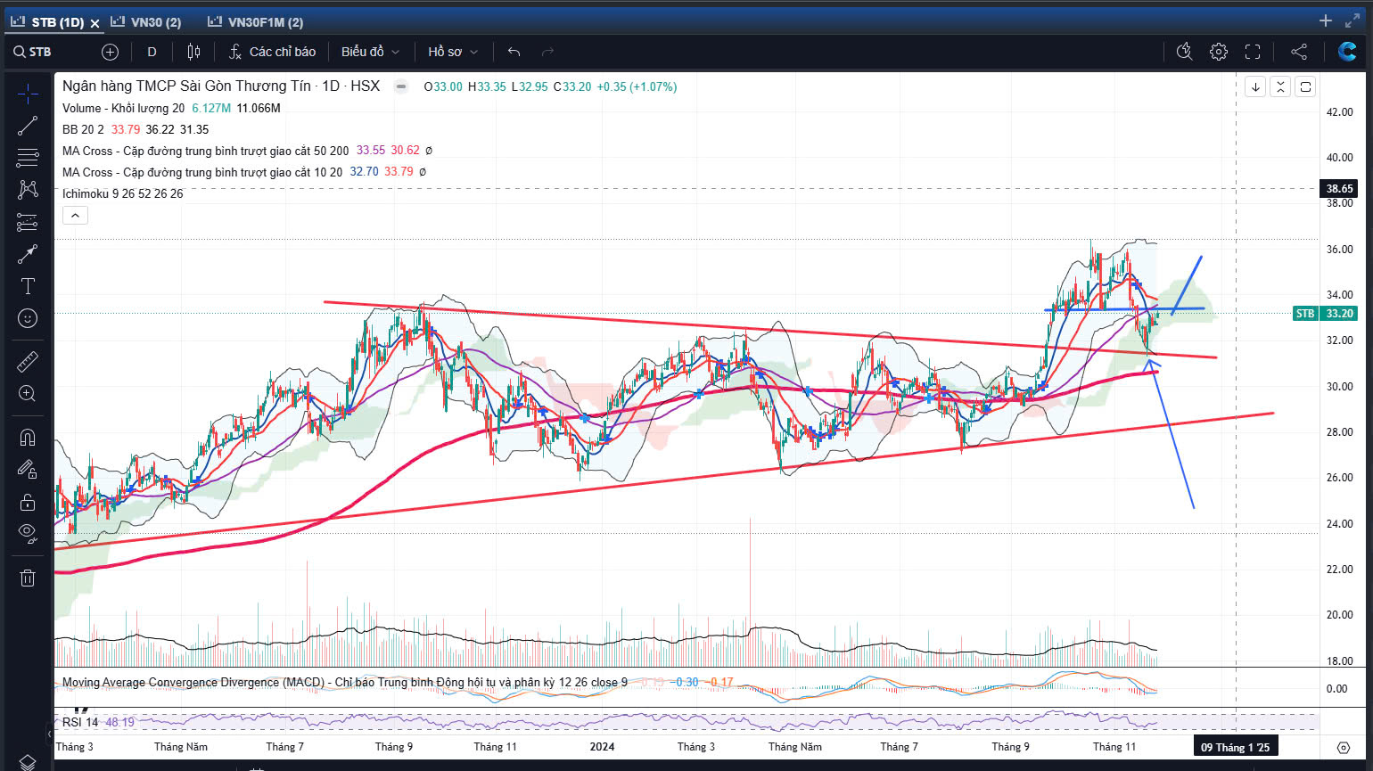The width and height of the screenshot is (1373, 771).
Task: Activate the zoom in tool
Action: 28,393
